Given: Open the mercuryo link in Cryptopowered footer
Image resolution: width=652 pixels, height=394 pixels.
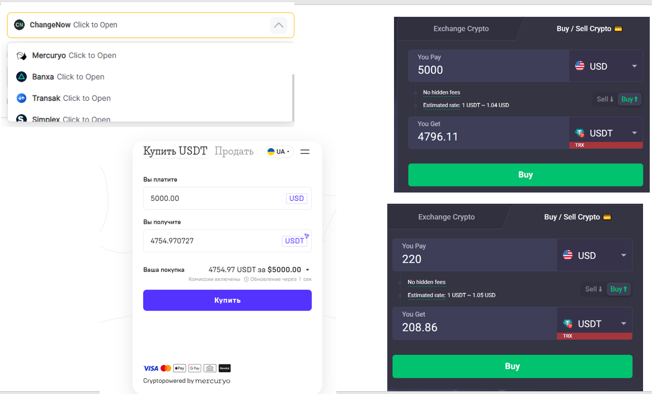Looking at the screenshot, I should tap(213, 381).
